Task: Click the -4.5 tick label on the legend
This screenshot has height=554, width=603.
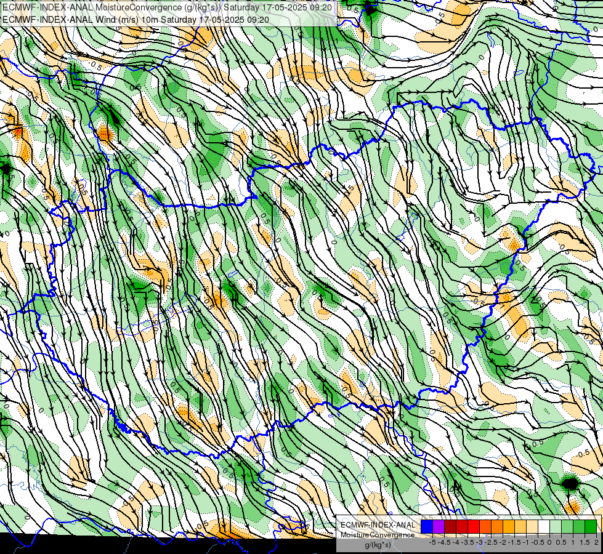Action: 444,542
